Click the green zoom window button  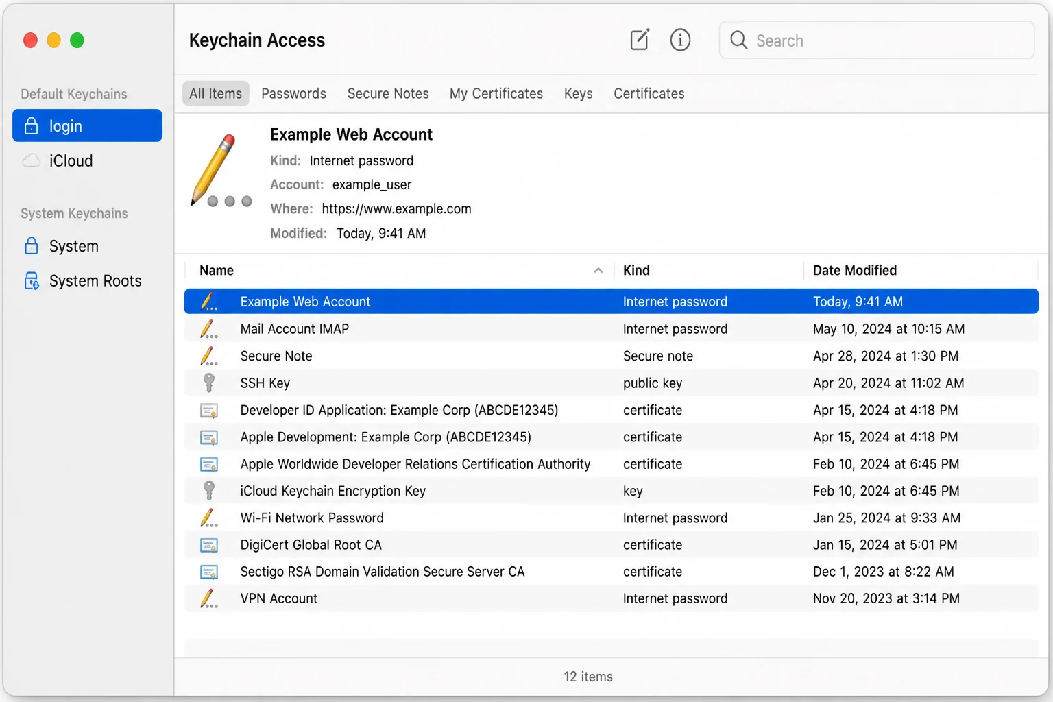point(77,40)
